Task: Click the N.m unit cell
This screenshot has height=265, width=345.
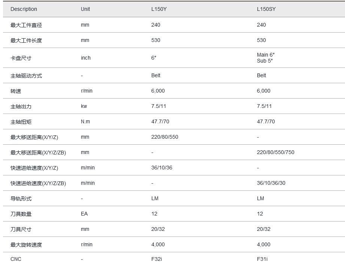Action: (x=85, y=121)
